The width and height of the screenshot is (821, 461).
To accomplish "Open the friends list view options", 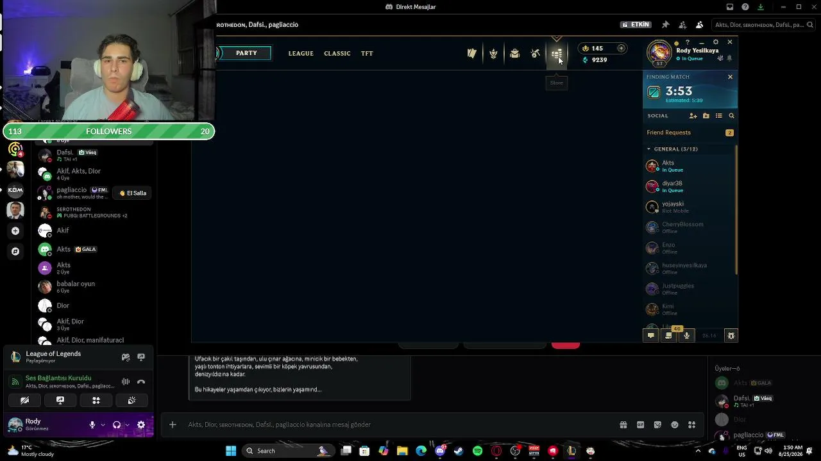I will click(x=719, y=116).
